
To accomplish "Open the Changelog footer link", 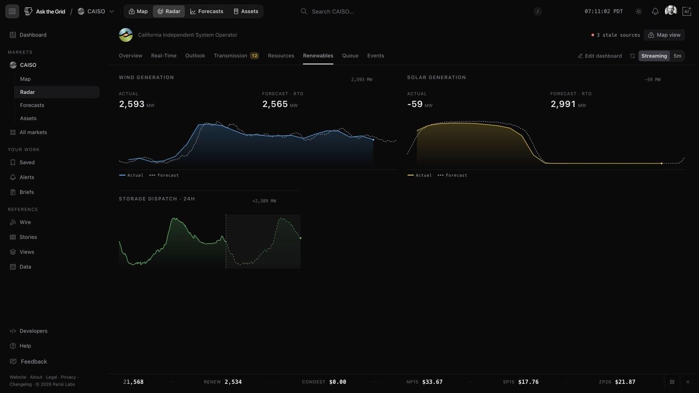I will (x=21, y=385).
